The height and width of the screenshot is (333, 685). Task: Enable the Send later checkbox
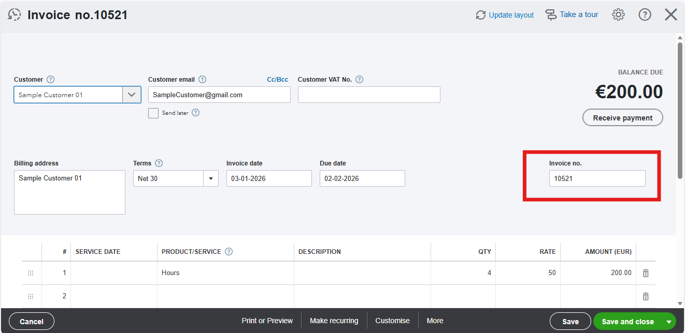[153, 113]
